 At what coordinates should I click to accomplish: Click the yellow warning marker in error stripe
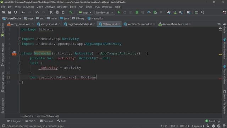point(220,55)
